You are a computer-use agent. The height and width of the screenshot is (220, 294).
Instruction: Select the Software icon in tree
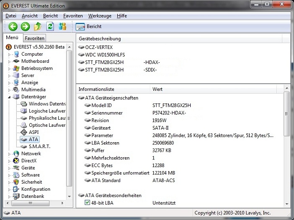(x=16, y=175)
